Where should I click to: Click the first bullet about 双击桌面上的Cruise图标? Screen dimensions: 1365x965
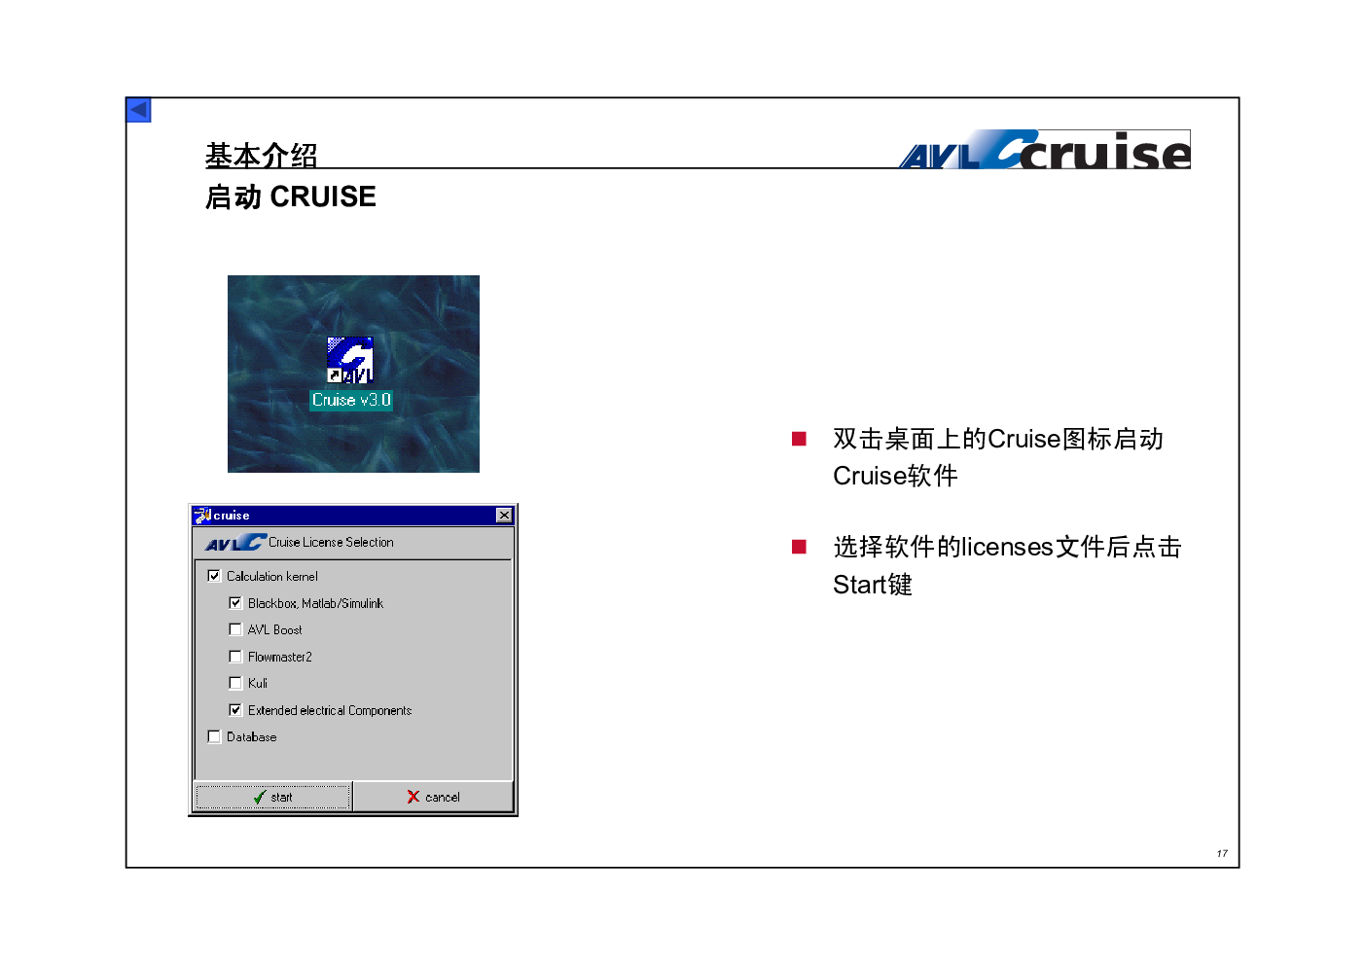[x=997, y=457]
